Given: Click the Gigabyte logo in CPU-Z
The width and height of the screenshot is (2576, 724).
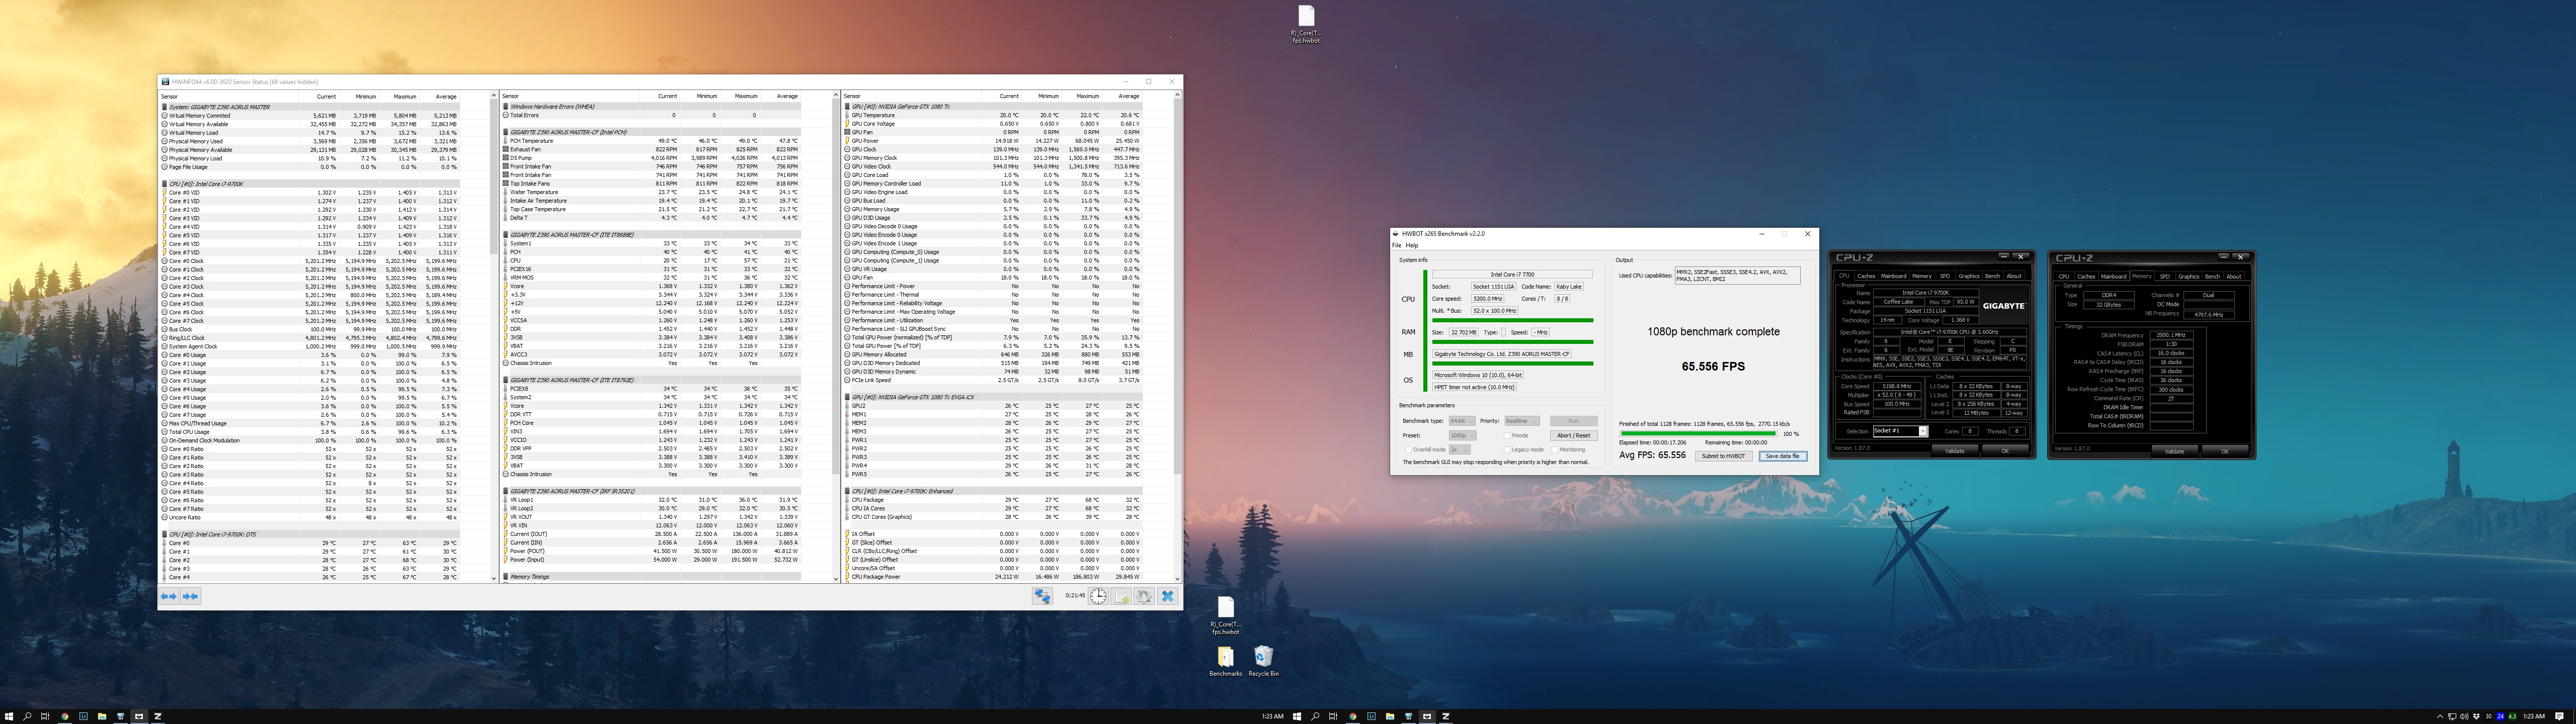Looking at the screenshot, I should click(2003, 306).
